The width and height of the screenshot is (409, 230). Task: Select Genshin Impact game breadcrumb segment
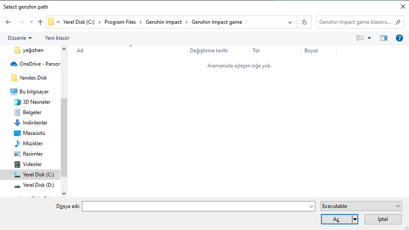tap(217, 22)
